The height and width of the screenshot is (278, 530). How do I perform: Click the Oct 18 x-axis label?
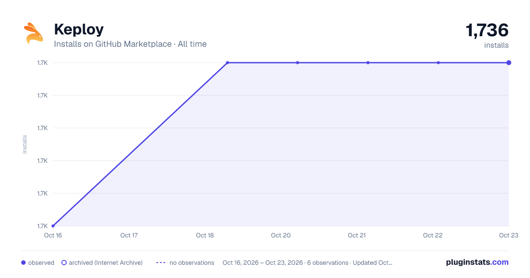205,235
